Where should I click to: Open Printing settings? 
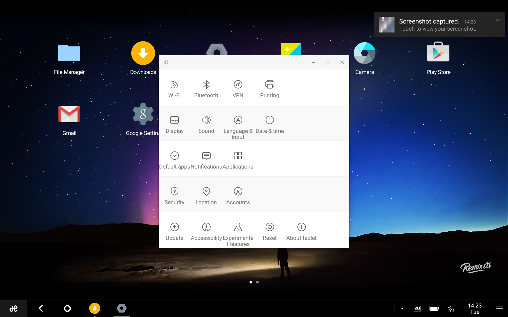pyautogui.click(x=270, y=88)
